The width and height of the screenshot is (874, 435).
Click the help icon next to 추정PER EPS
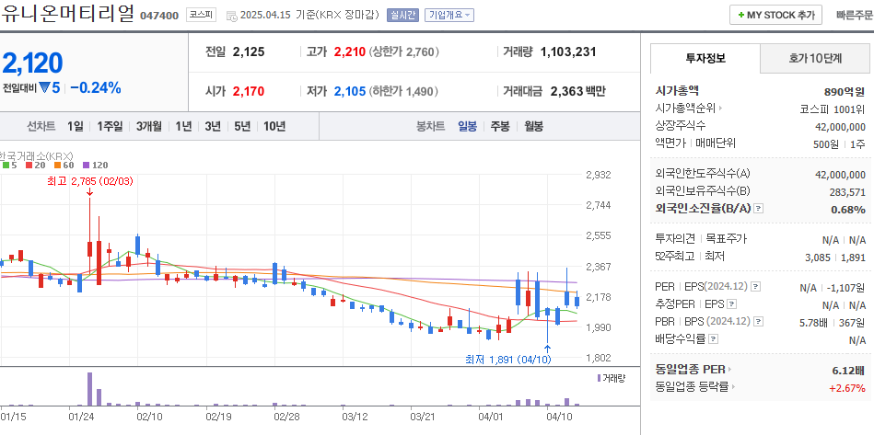pyautogui.click(x=732, y=304)
